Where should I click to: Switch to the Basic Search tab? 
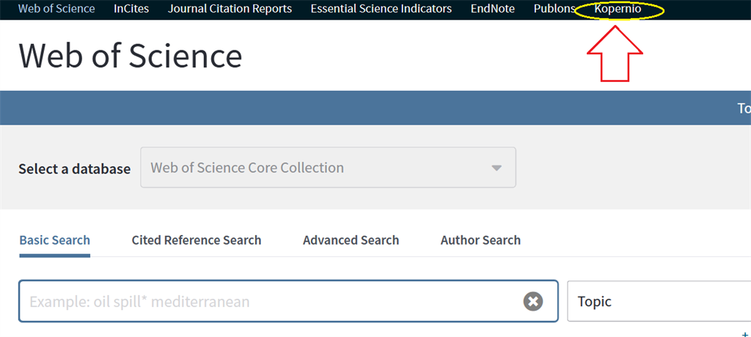tap(54, 240)
